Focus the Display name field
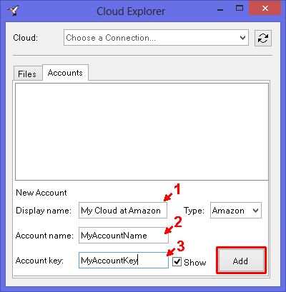Image resolution: width=286 pixels, height=292 pixels. point(123,211)
